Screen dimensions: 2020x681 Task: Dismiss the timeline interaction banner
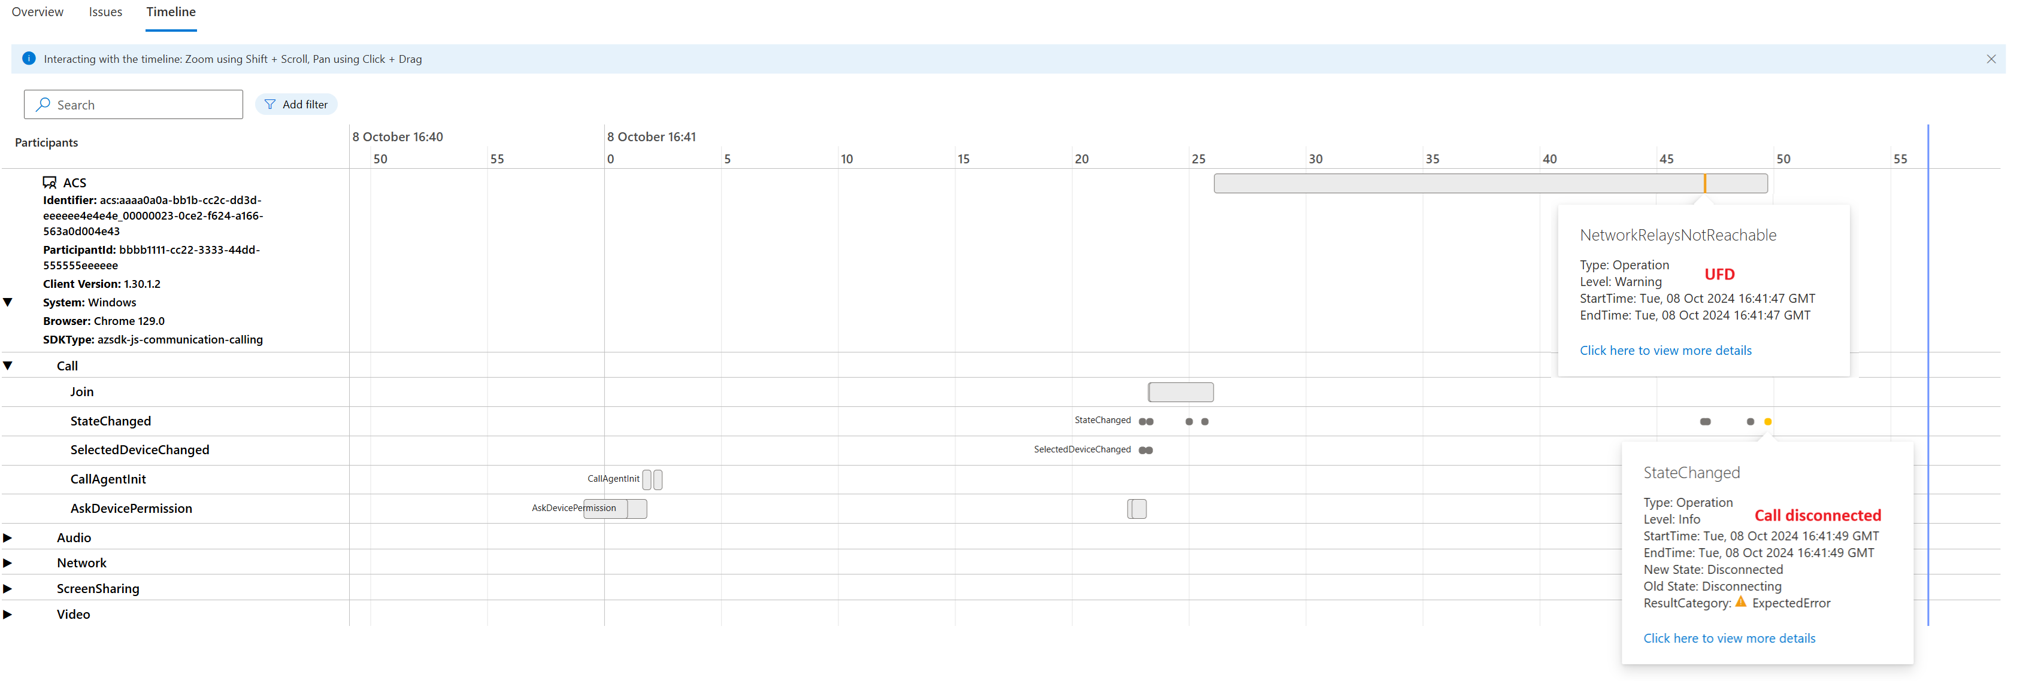(1990, 59)
